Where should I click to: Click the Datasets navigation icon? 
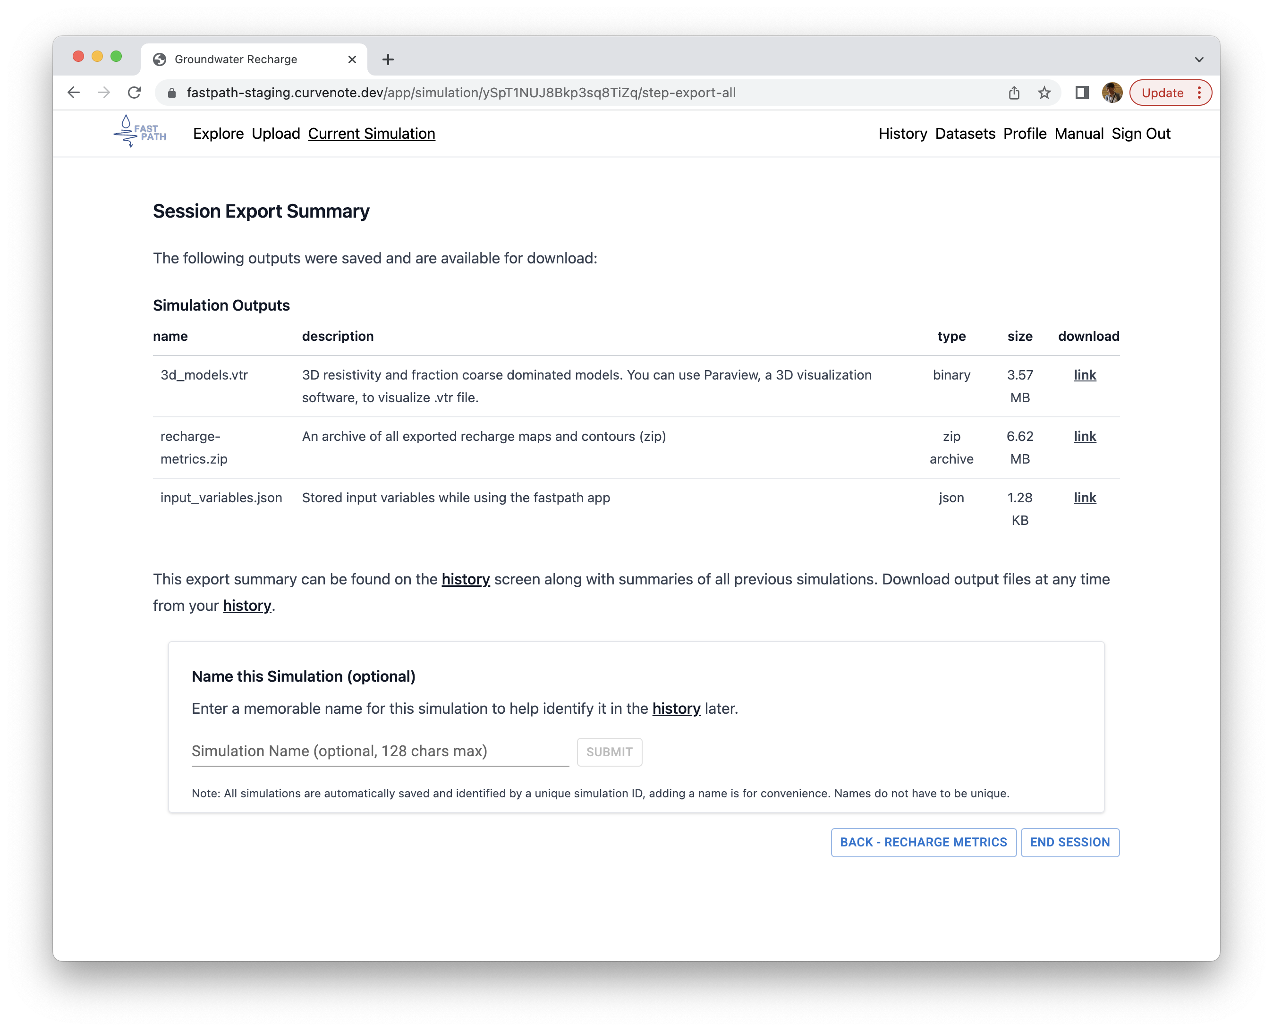pos(963,134)
